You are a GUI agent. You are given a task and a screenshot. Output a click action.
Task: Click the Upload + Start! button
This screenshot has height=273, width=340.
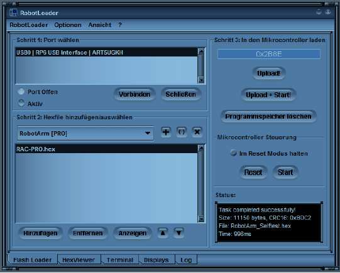(x=268, y=95)
